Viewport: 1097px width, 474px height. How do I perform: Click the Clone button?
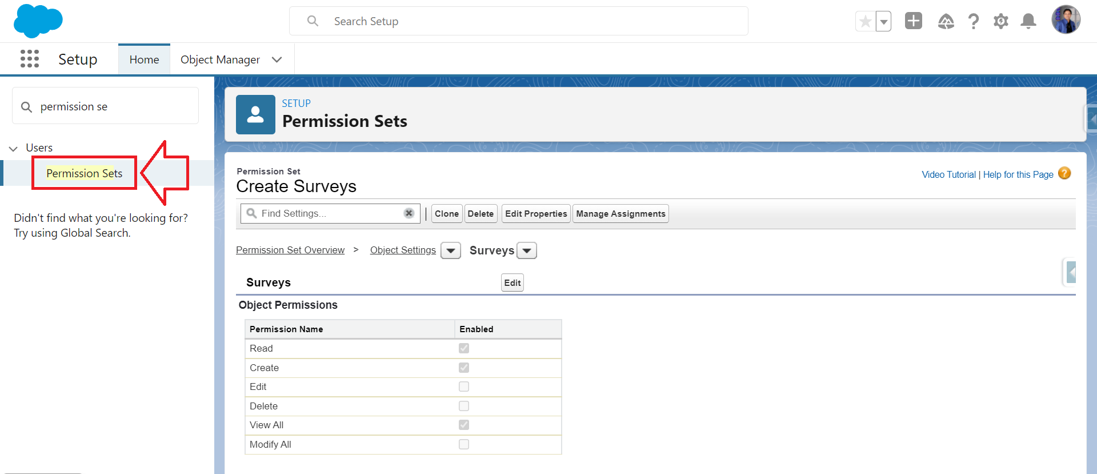[x=447, y=214]
